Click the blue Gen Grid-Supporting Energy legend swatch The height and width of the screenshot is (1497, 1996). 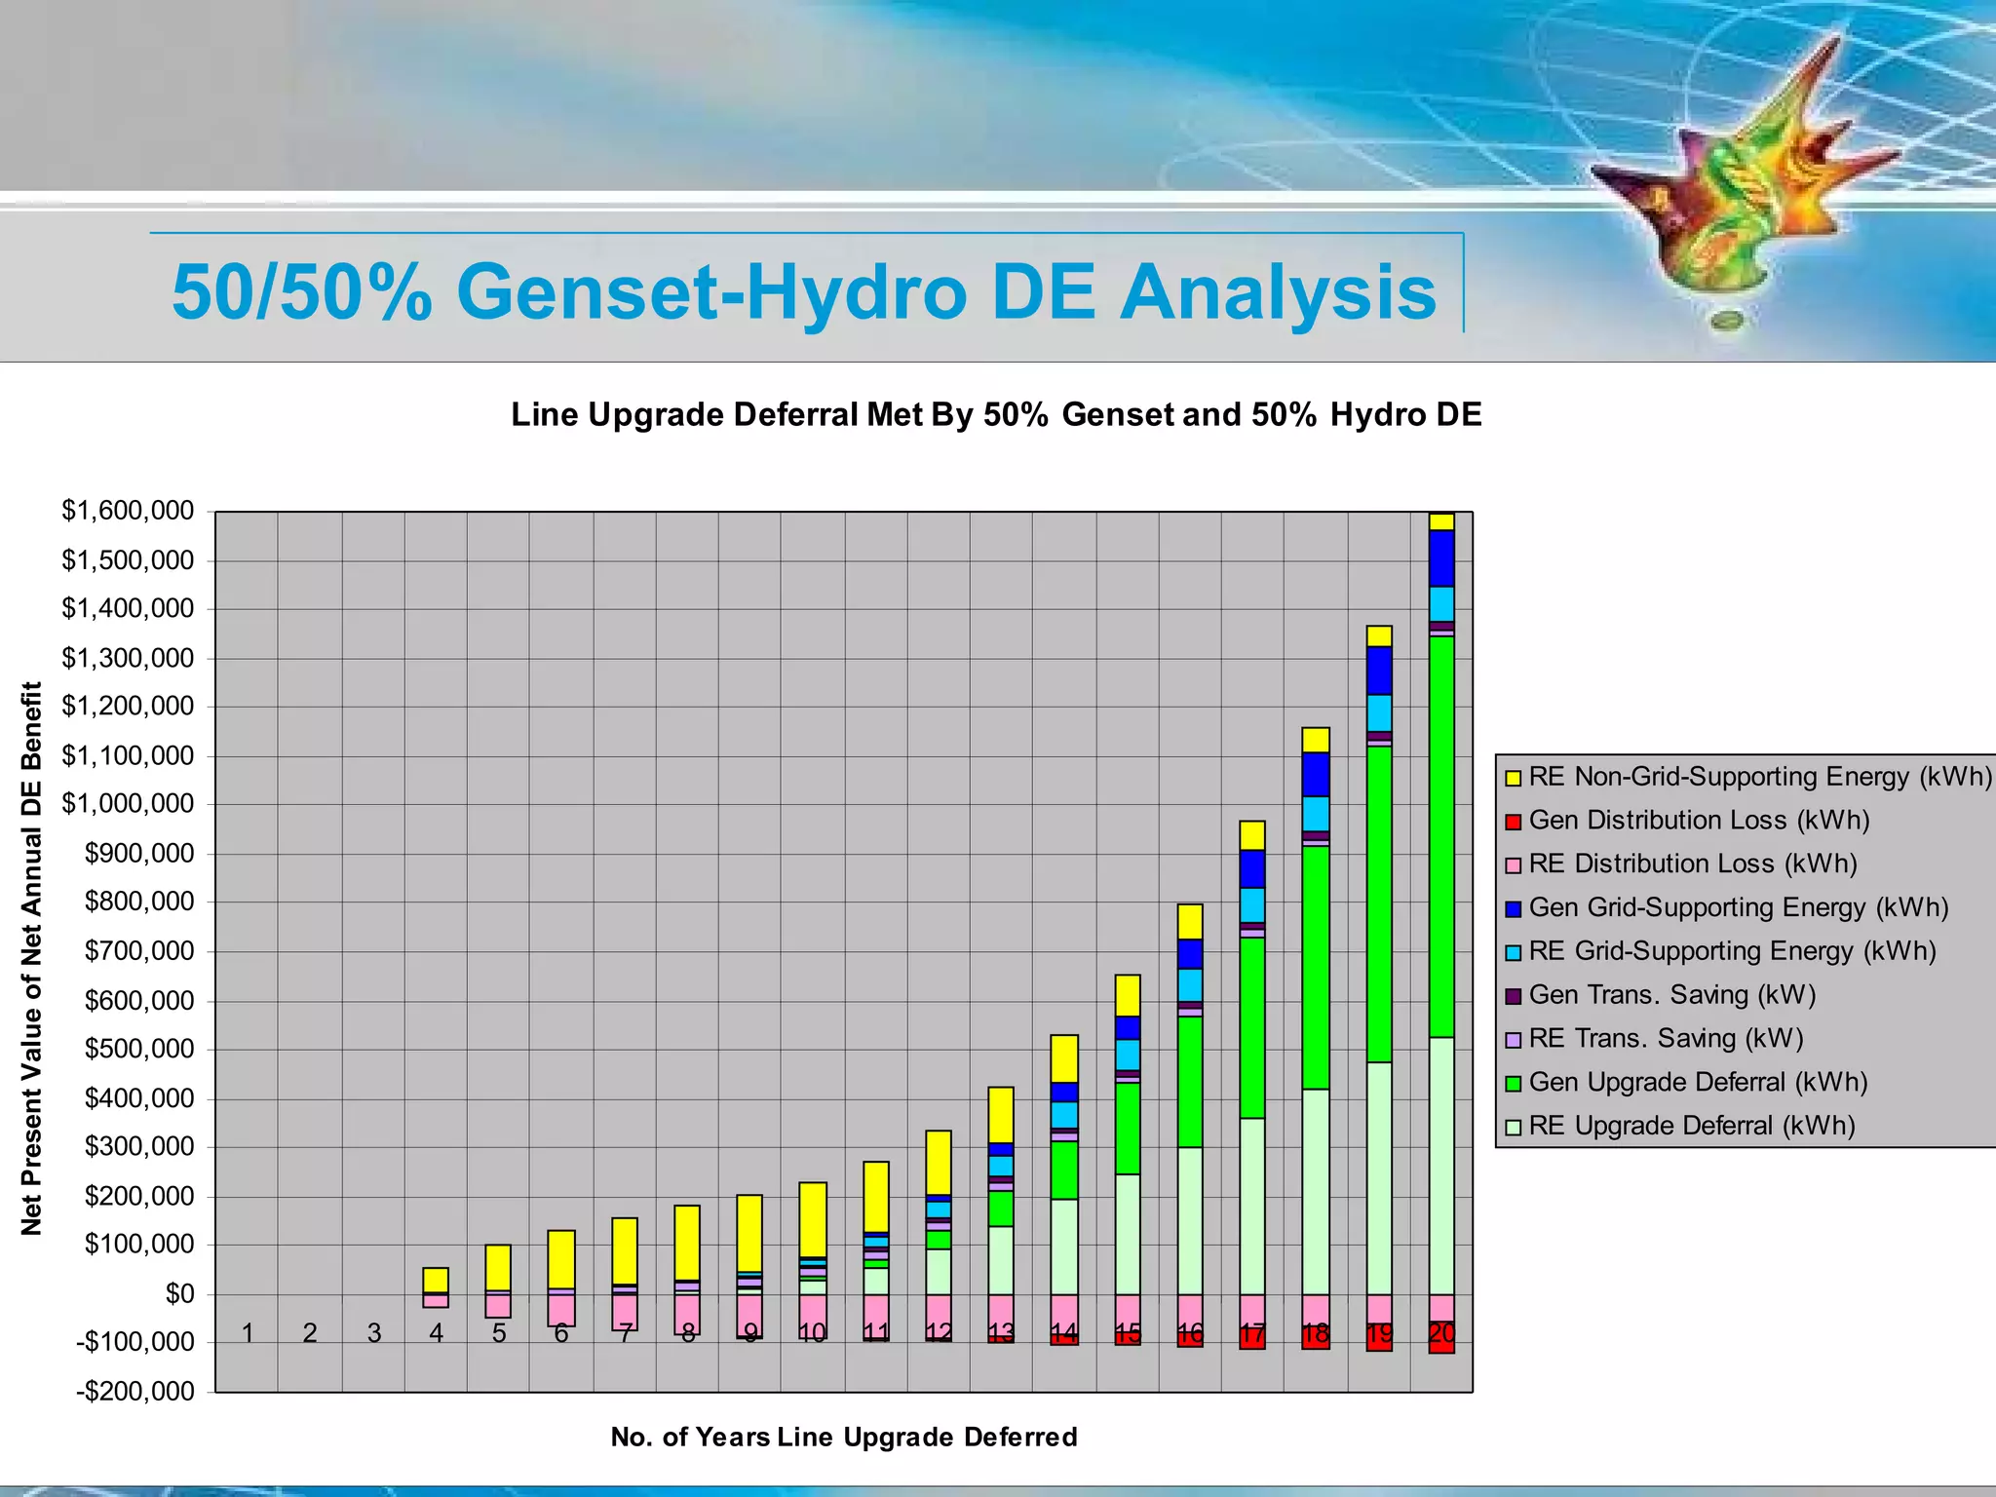(1513, 909)
